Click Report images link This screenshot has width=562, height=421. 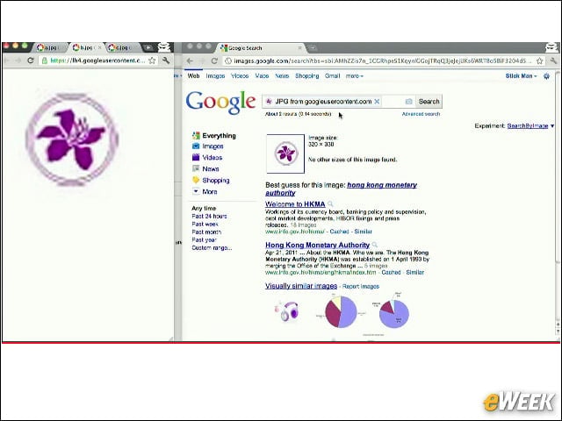(361, 287)
